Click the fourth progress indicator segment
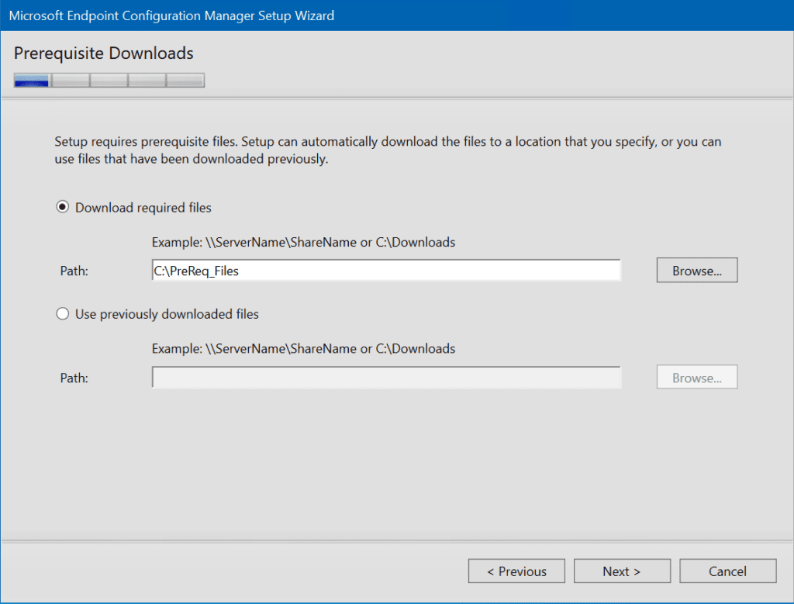This screenshot has height=604, width=794. point(147,80)
